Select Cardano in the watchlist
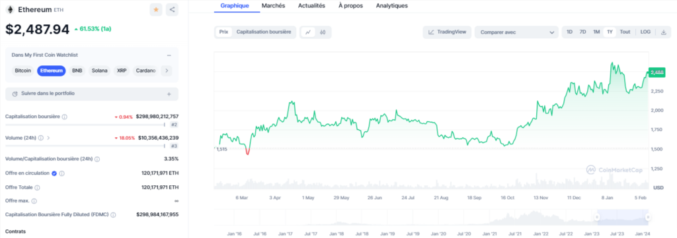This screenshot has height=238, width=677. (x=145, y=71)
